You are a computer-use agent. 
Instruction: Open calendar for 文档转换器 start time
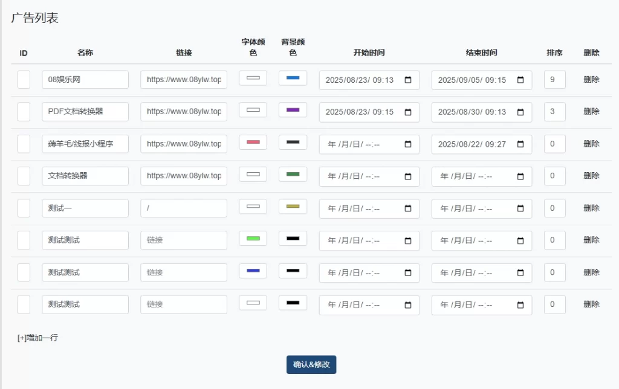coord(408,176)
